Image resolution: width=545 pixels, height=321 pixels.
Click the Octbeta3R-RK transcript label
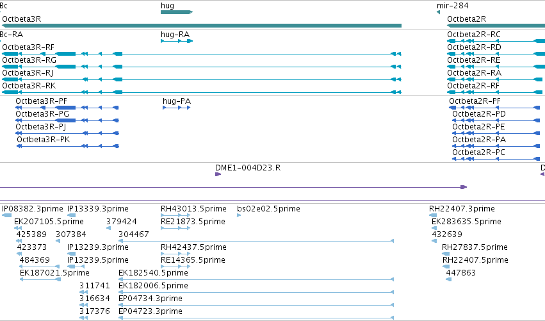29,86
